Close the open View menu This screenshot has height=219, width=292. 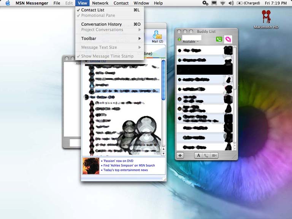pyautogui.click(x=82, y=3)
